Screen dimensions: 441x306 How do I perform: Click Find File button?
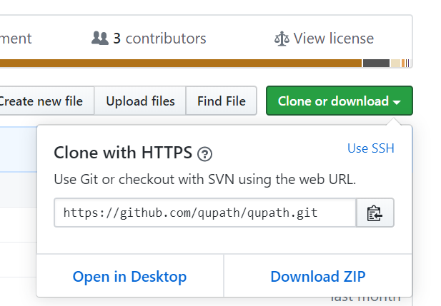[x=222, y=101]
